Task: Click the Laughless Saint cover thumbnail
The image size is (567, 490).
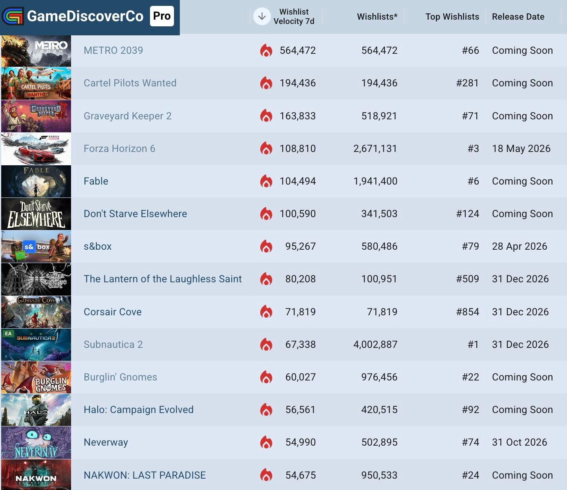Action: click(36, 279)
